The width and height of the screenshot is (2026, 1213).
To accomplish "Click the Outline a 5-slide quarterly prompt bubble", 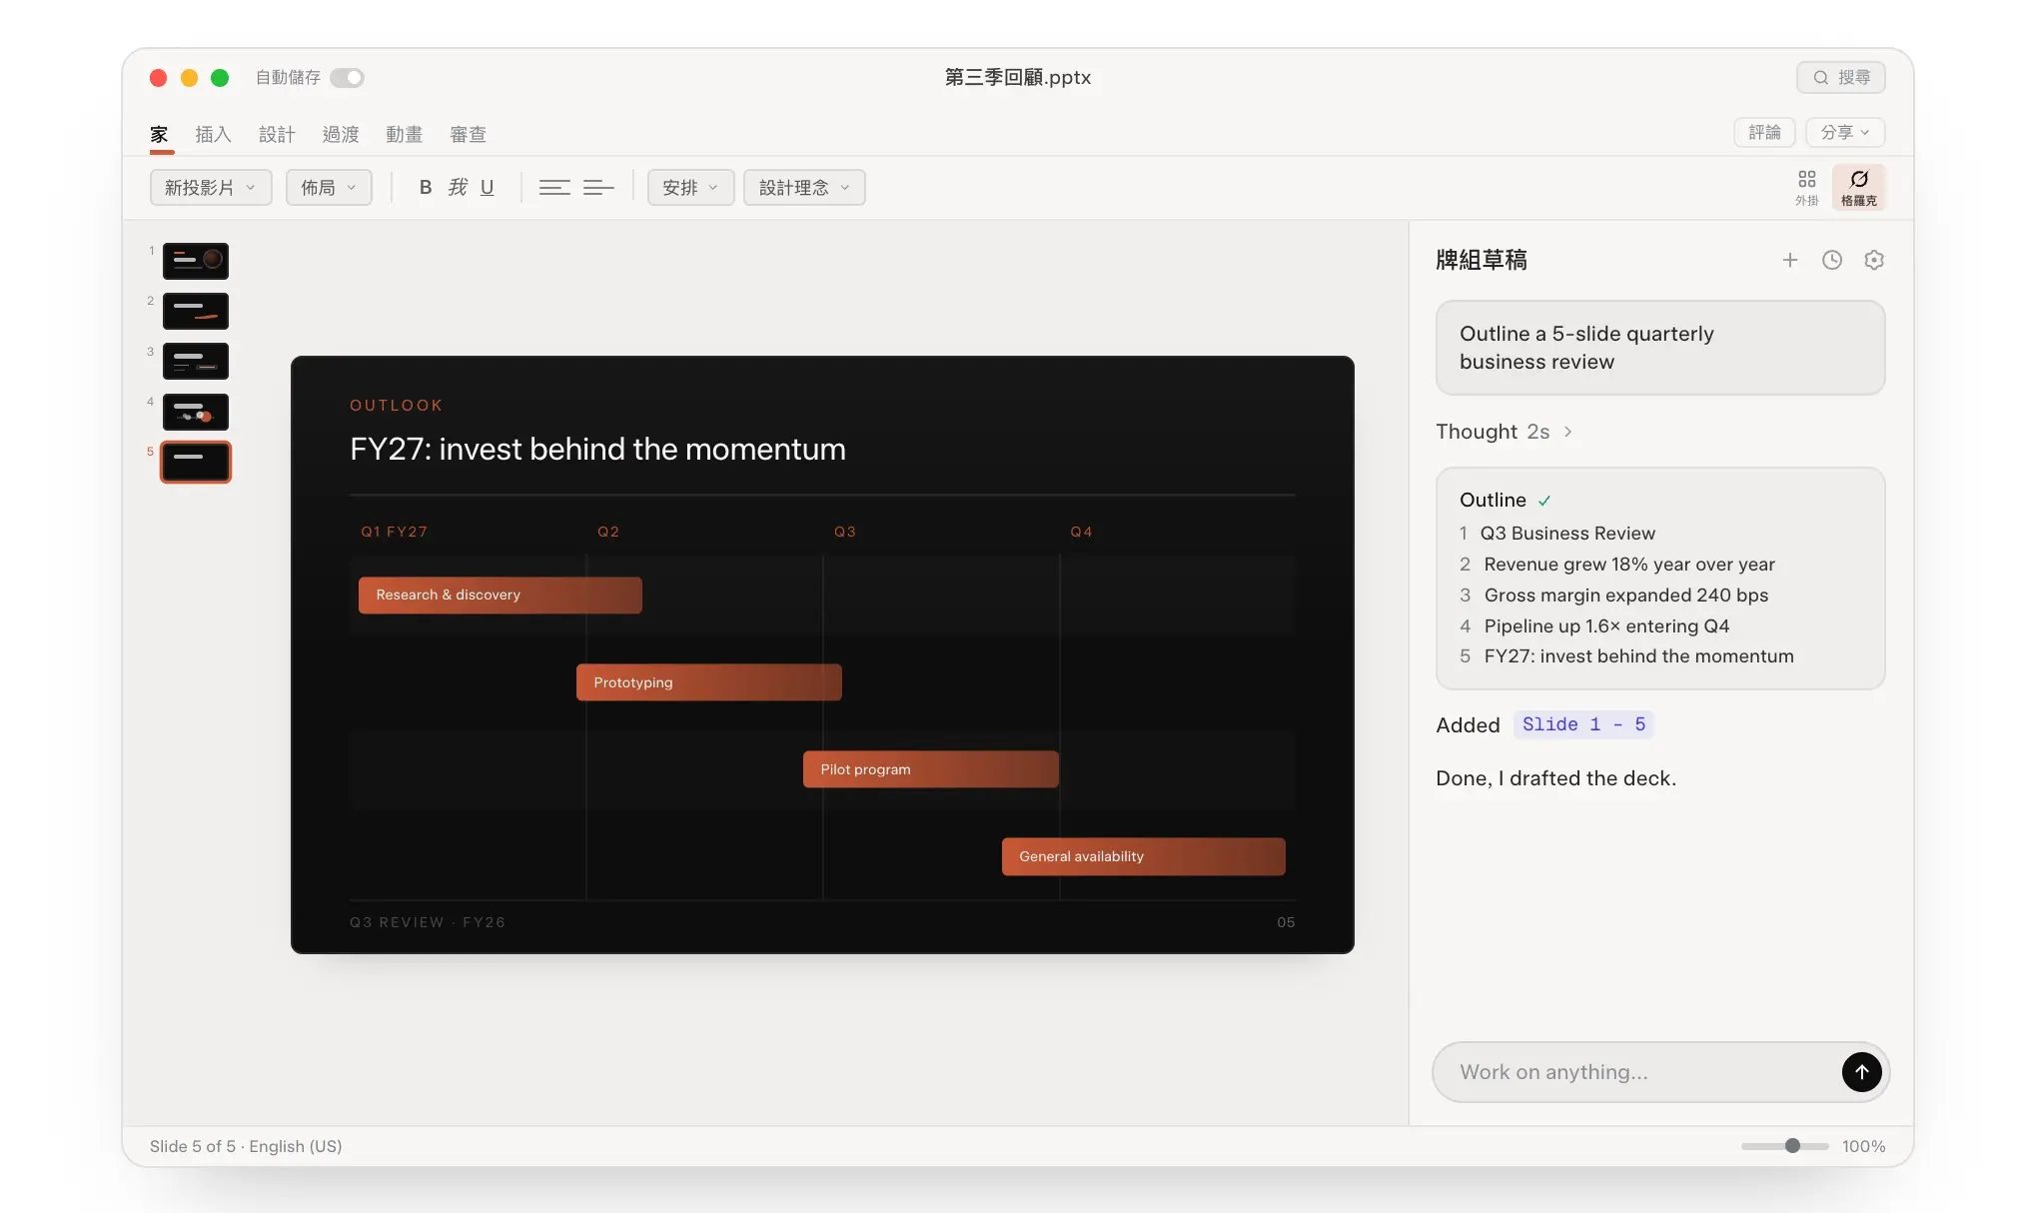I will (1659, 348).
